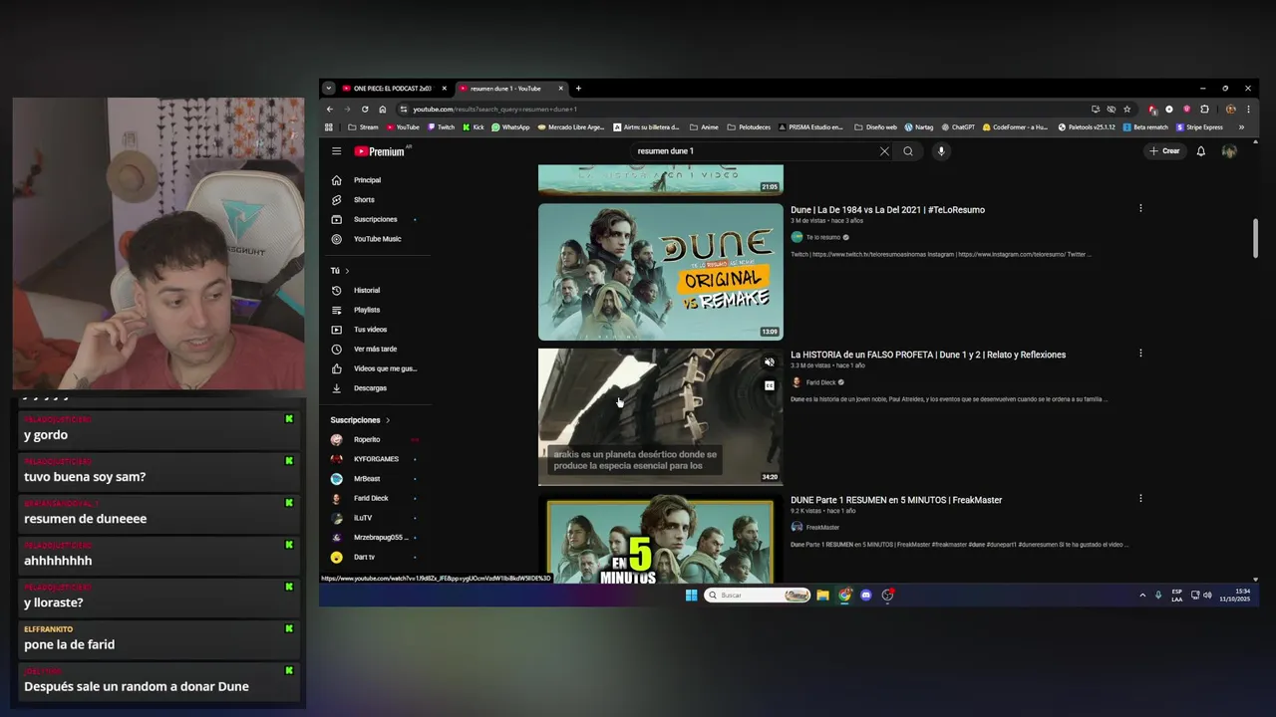Toggle captions on the FALSO PROFETA preview
Viewport: 1276px width, 717px height.
point(769,385)
